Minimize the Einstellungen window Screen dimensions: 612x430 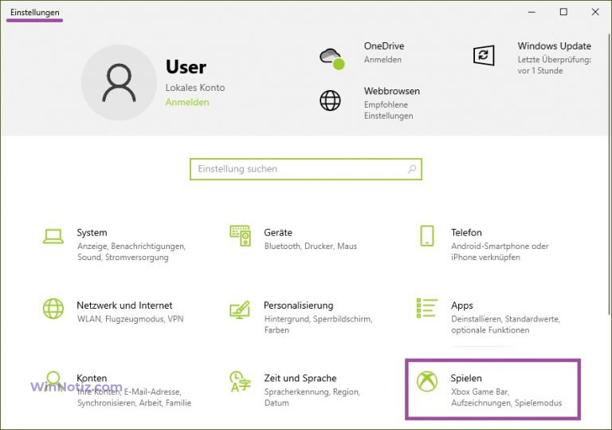(530, 12)
